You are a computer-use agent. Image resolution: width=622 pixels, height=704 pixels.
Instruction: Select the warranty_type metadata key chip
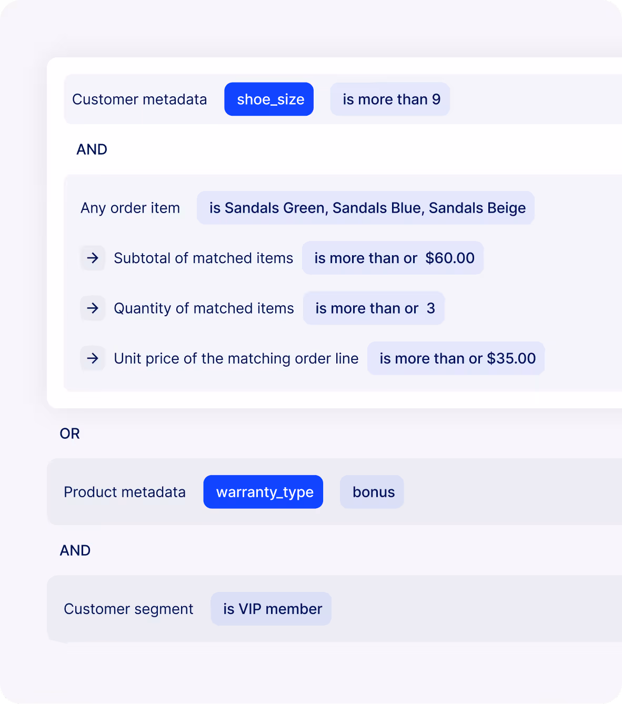point(263,492)
